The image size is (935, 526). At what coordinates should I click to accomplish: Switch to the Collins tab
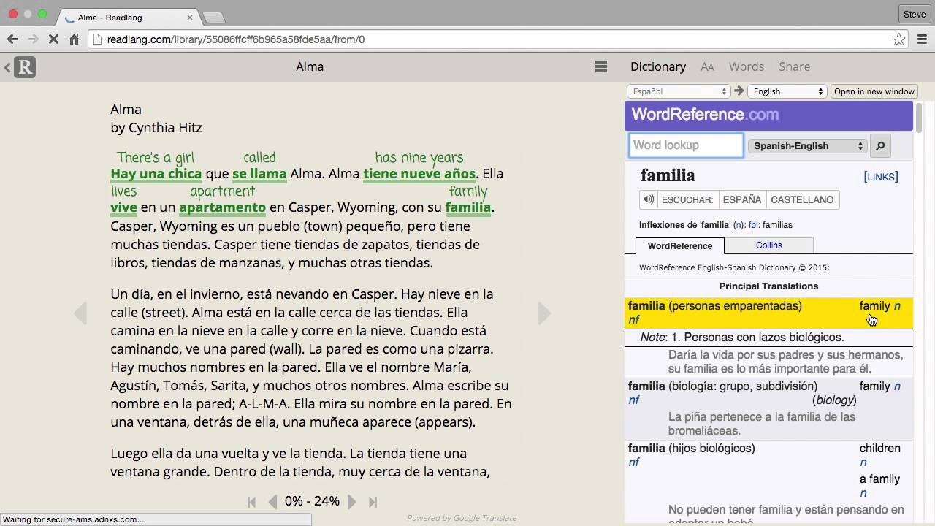(768, 245)
